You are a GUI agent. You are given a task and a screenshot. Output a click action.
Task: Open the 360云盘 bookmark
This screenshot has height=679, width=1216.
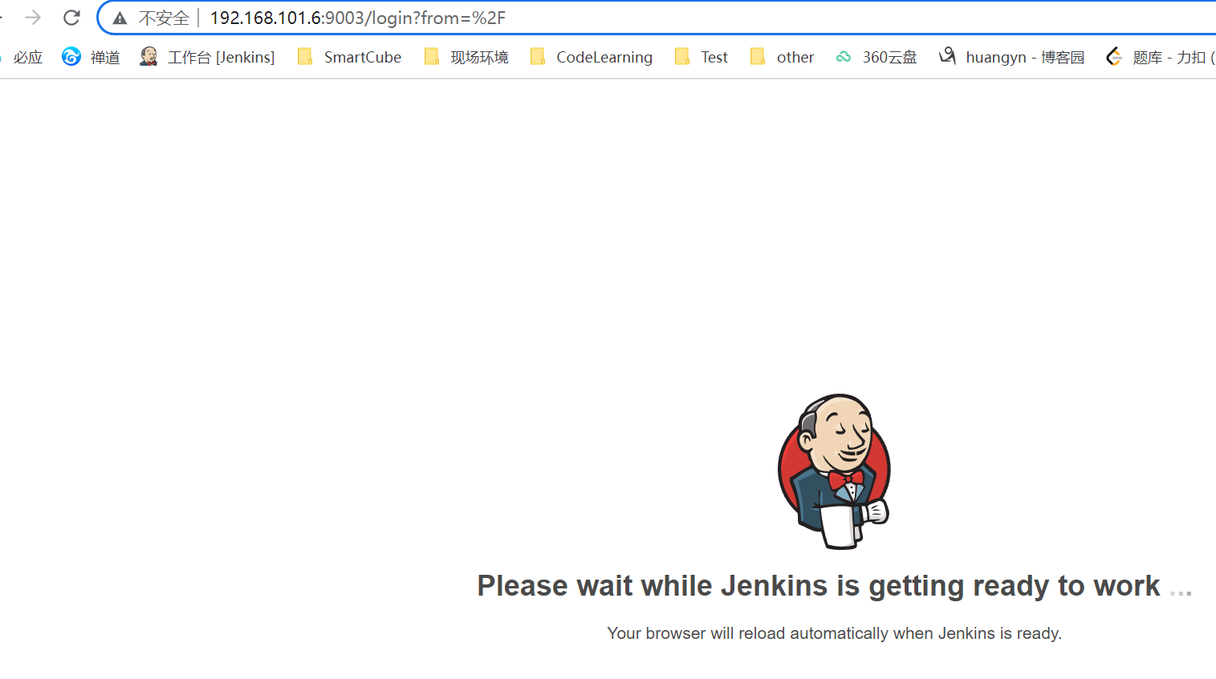point(876,57)
